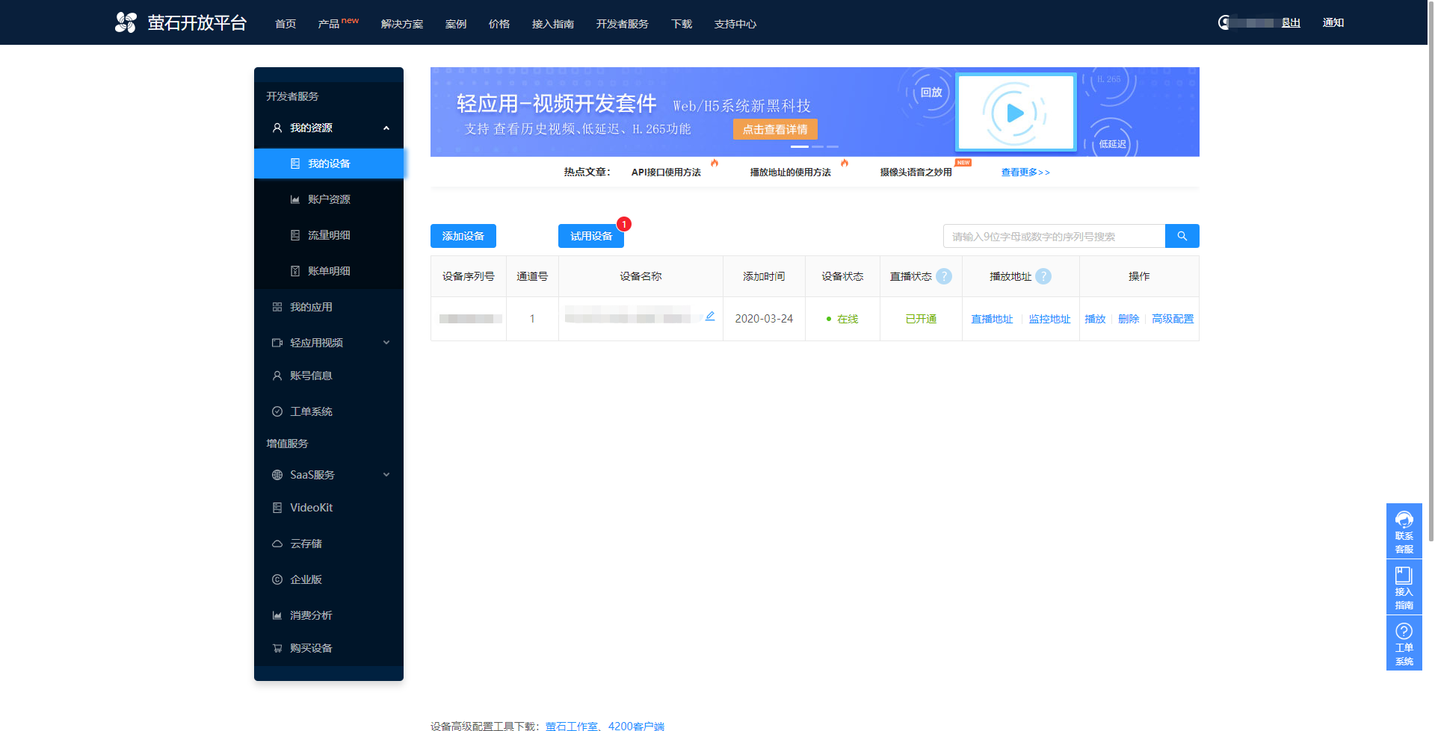Click the 2020-03-24 date cell
This screenshot has height=731, width=1435.
pyautogui.click(x=764, y=319)
